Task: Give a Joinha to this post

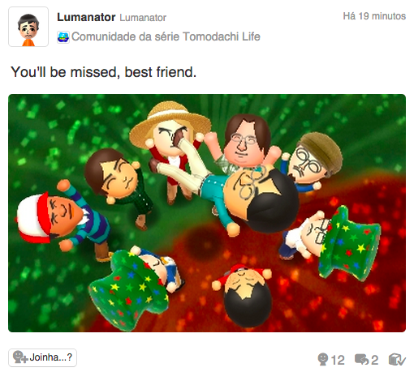Action: [42, 357]
